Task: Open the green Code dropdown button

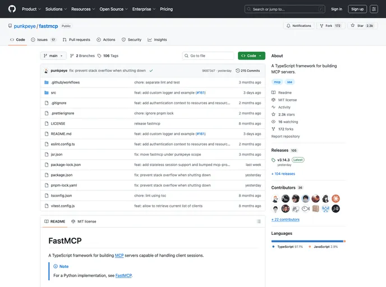Action: [251, 56]
